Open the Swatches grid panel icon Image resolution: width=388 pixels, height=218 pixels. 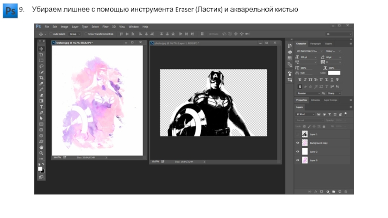tap(290, 58)
